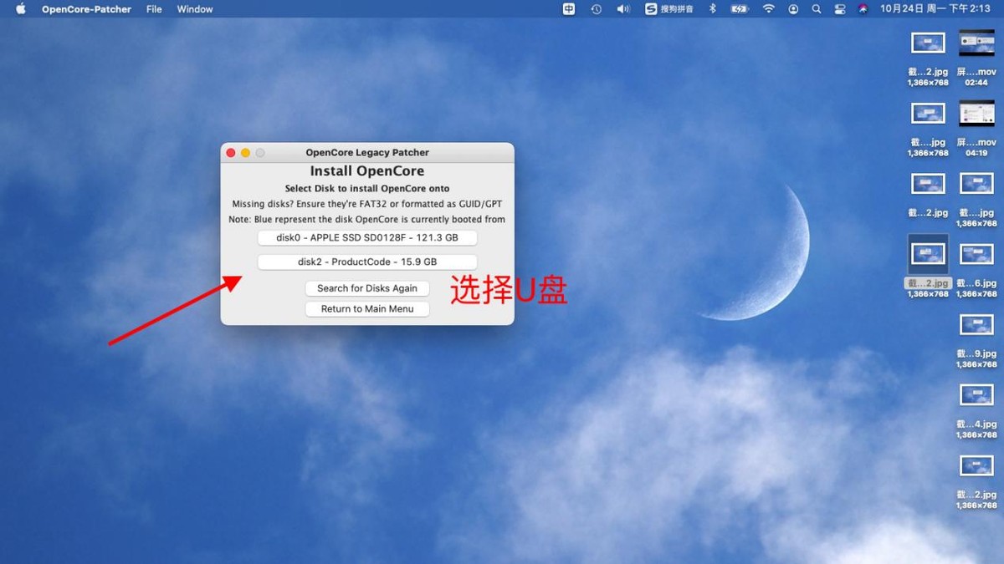Open the 屏....mov 02:44 movie file
This screenshot has height=564, width=1004.
pyautogui.click(x=976, y=42)
